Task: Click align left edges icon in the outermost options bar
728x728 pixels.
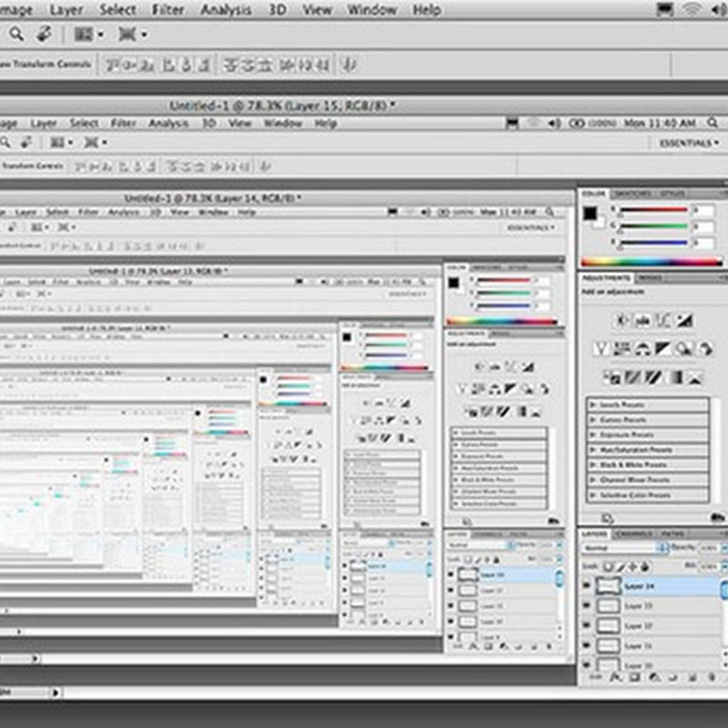Action: coord(168,65)
